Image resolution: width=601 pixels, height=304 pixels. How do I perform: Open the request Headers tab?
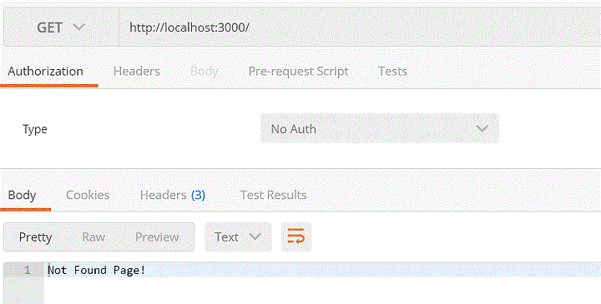point(137,72)
